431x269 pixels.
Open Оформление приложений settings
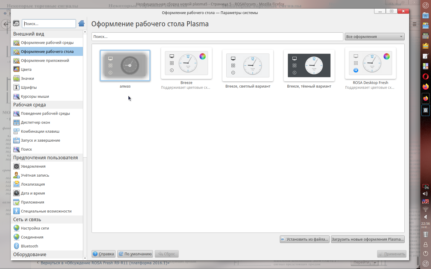tap(47, 60)
